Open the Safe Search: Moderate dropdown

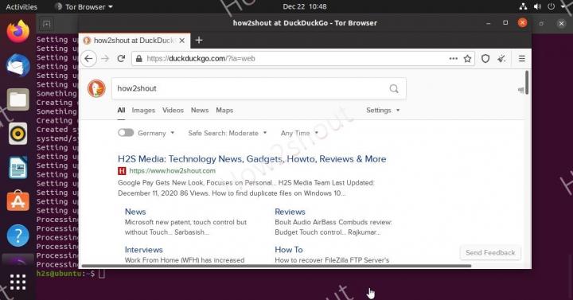[228, 133]
